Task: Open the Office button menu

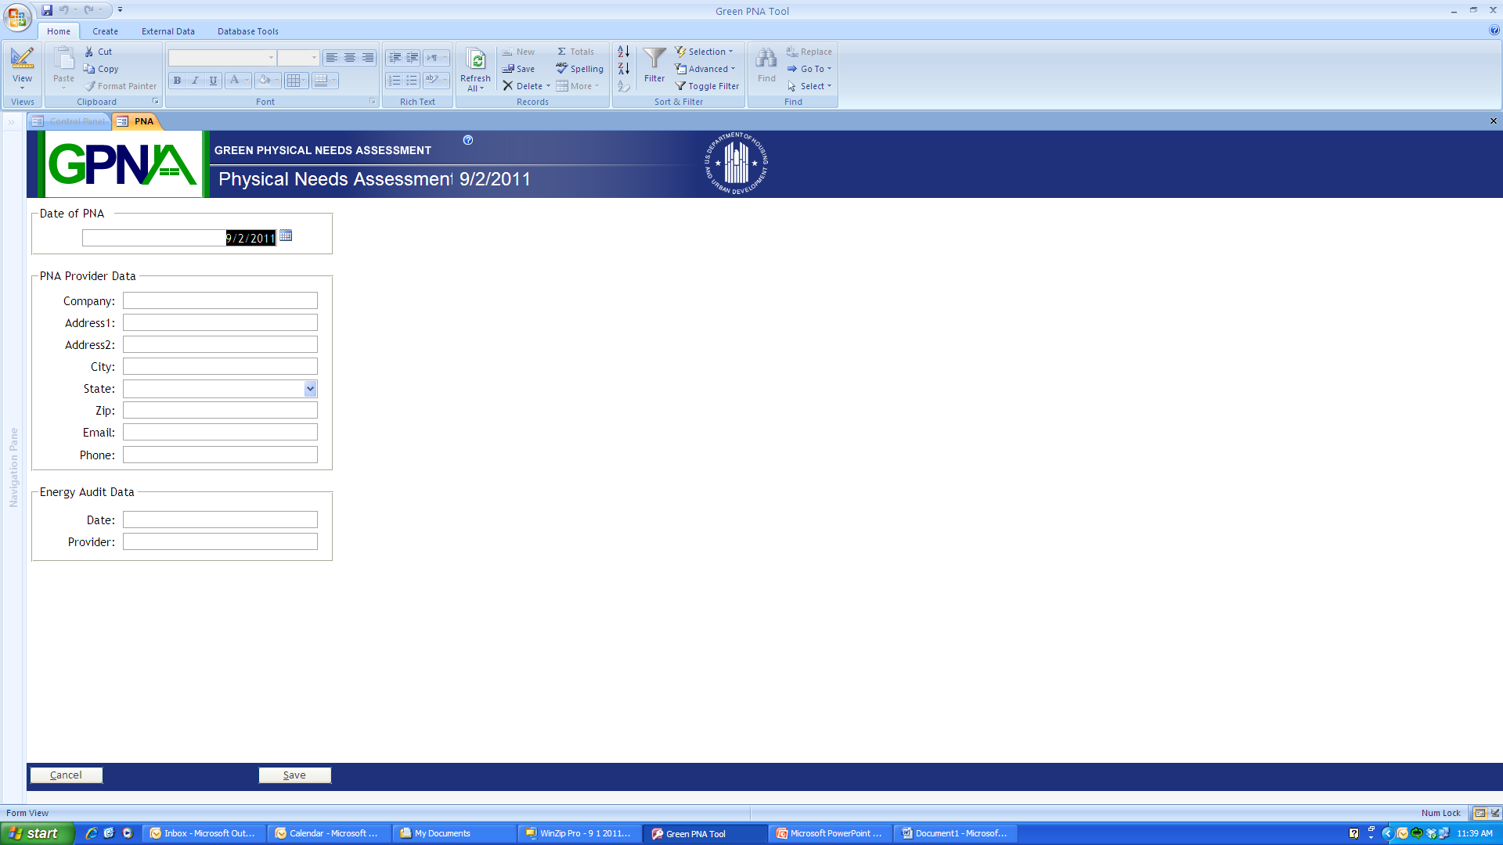Action: click(x=17, y=16)
